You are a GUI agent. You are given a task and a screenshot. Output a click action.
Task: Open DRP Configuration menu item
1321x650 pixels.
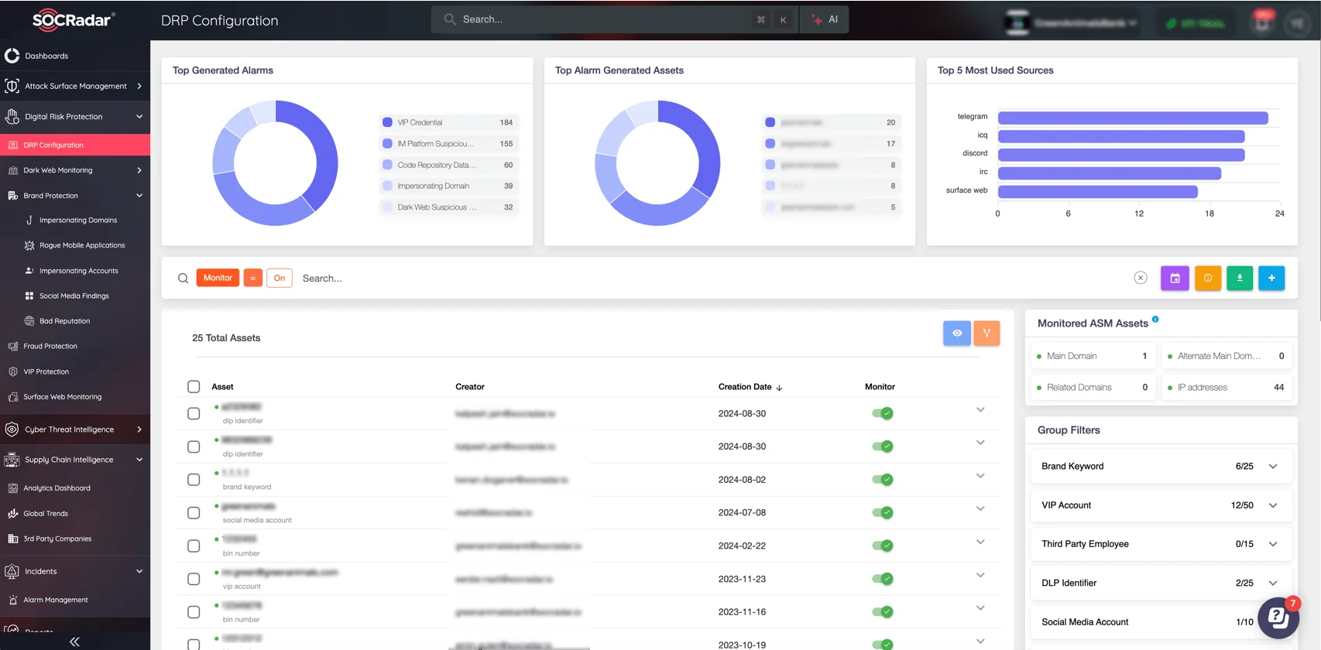point(75,145)
